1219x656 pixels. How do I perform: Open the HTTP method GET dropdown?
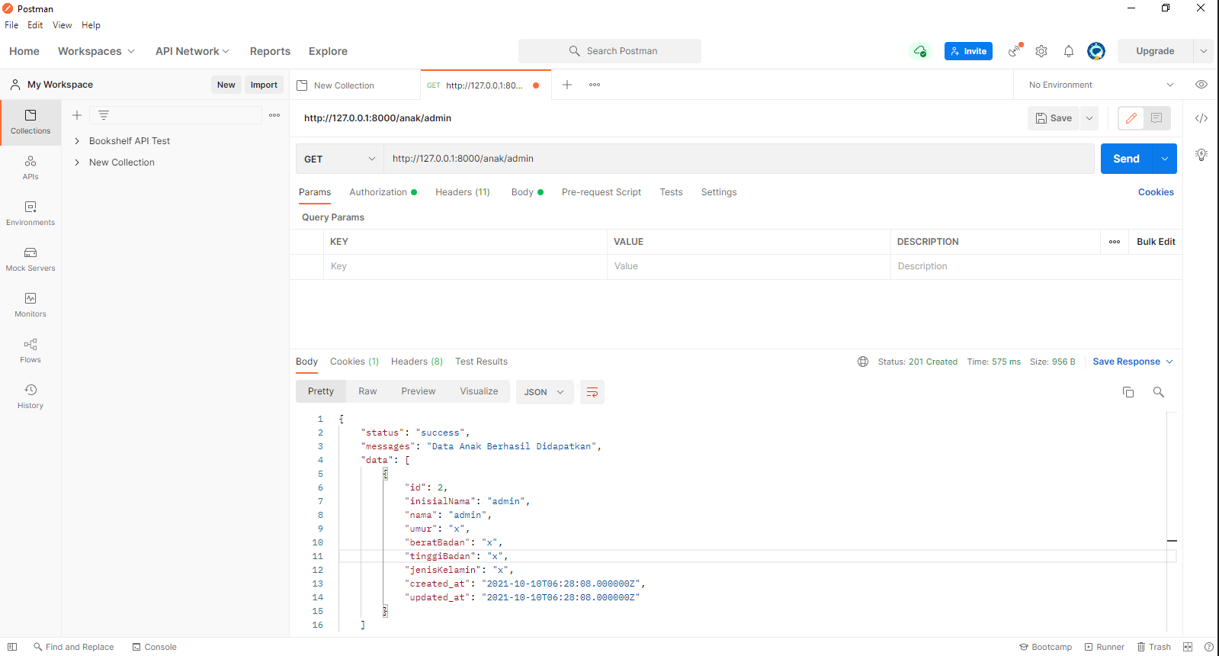[x=340, y=159]
